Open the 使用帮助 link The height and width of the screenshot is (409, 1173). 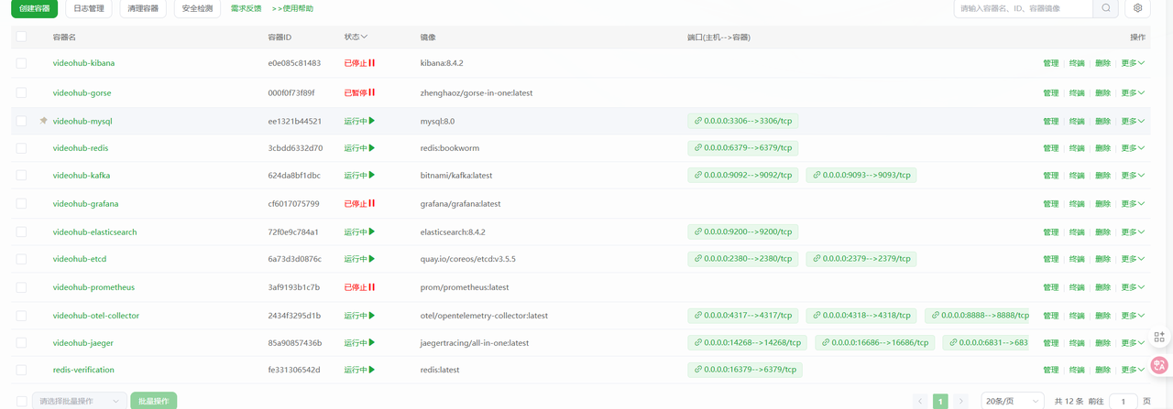(x=292, y=8)
